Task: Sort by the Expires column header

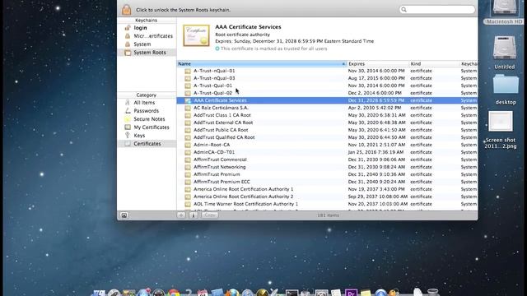Action: click(x=377, y=64)
